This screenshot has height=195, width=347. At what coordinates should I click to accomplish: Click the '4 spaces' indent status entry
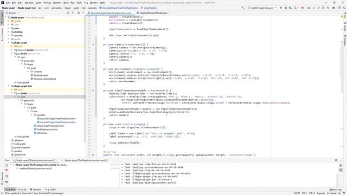pos(320,193)
